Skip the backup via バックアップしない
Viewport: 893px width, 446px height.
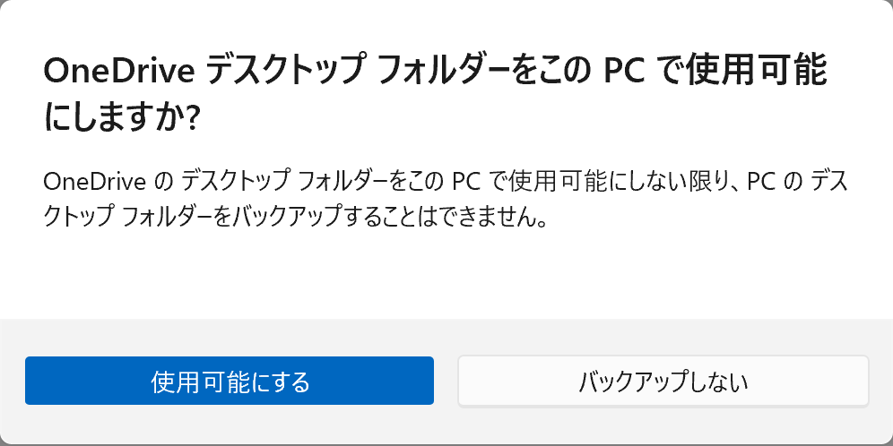pos(663,382)
